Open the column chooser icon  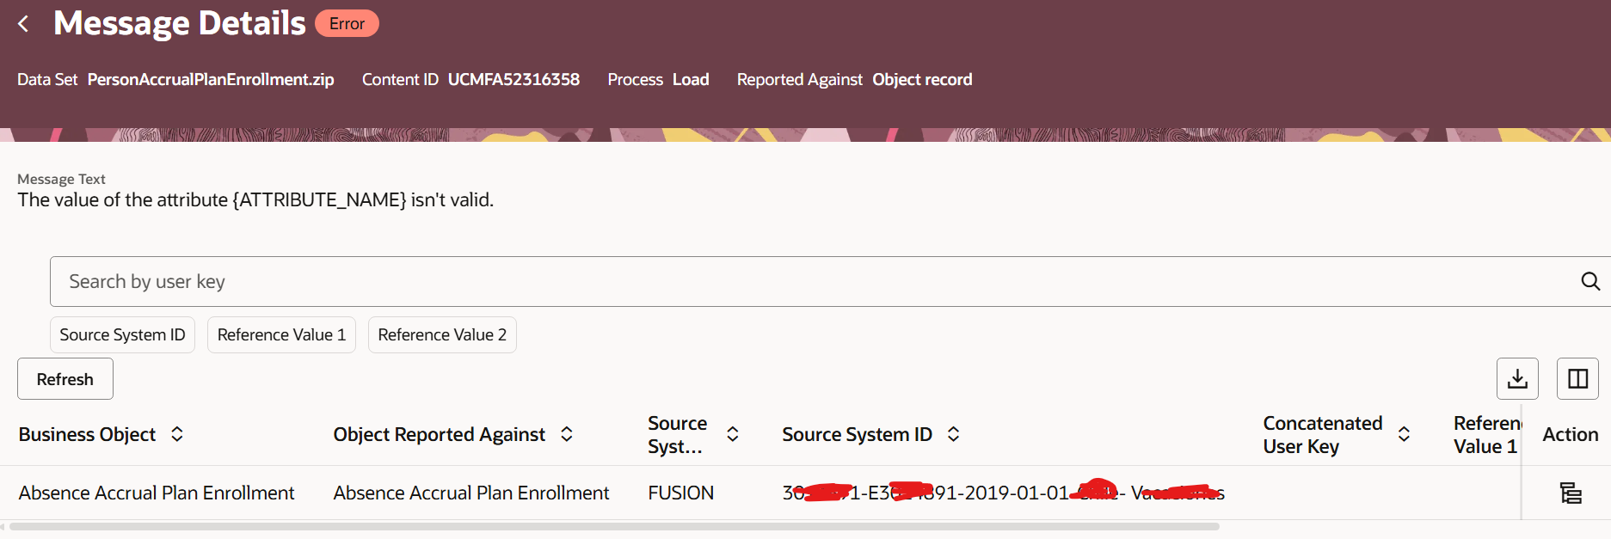click(1577, 378)
